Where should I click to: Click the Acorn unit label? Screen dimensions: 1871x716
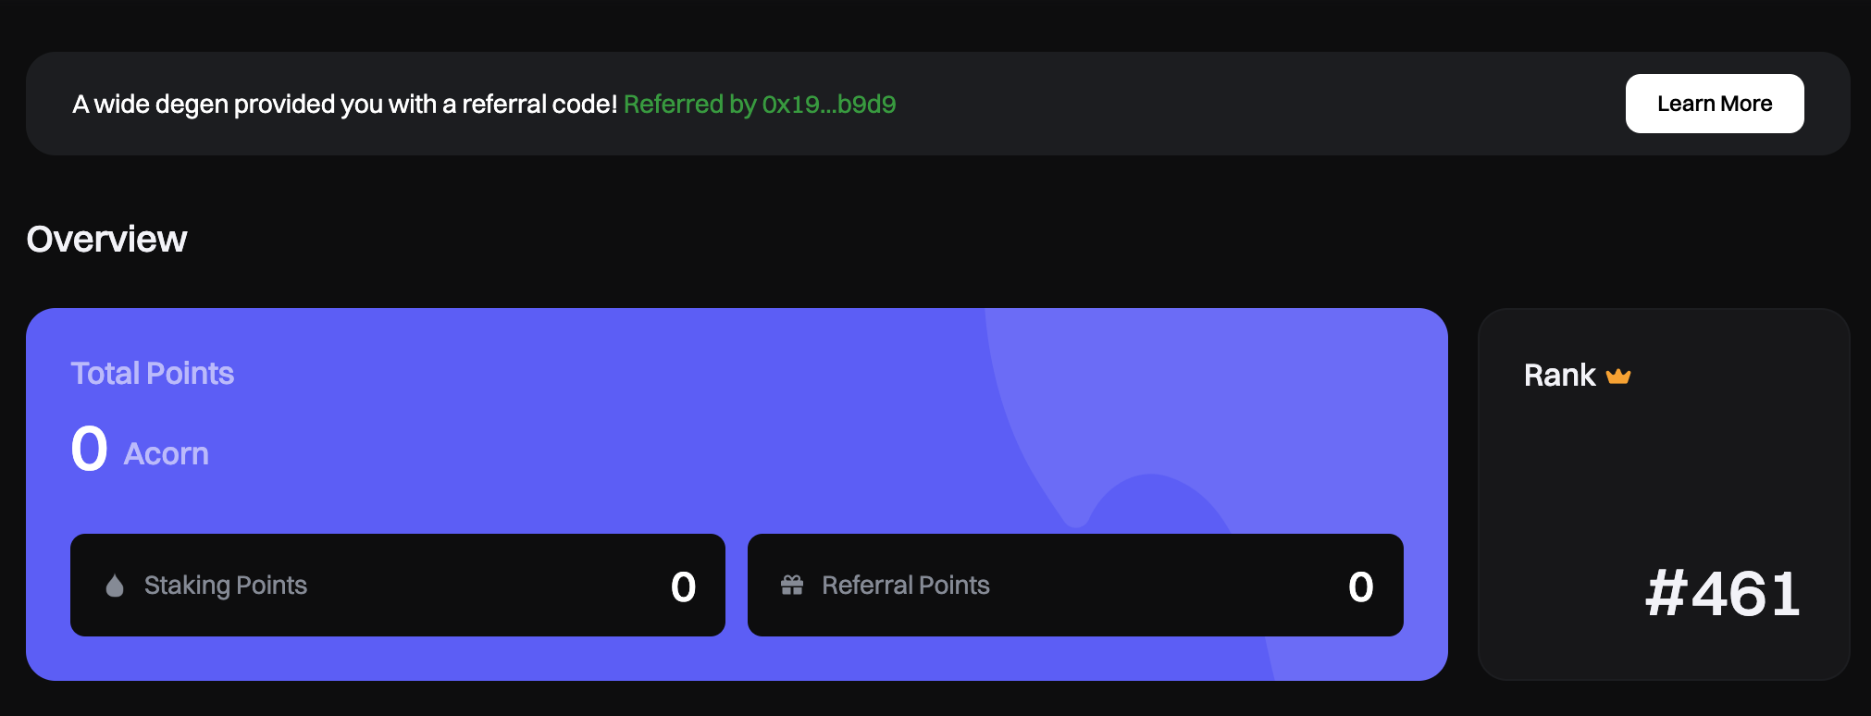[167, 454]
